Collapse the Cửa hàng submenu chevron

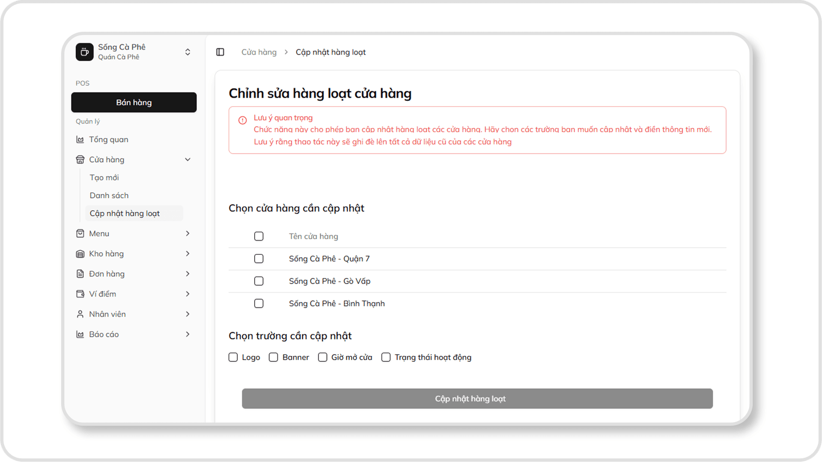point(188,160)
